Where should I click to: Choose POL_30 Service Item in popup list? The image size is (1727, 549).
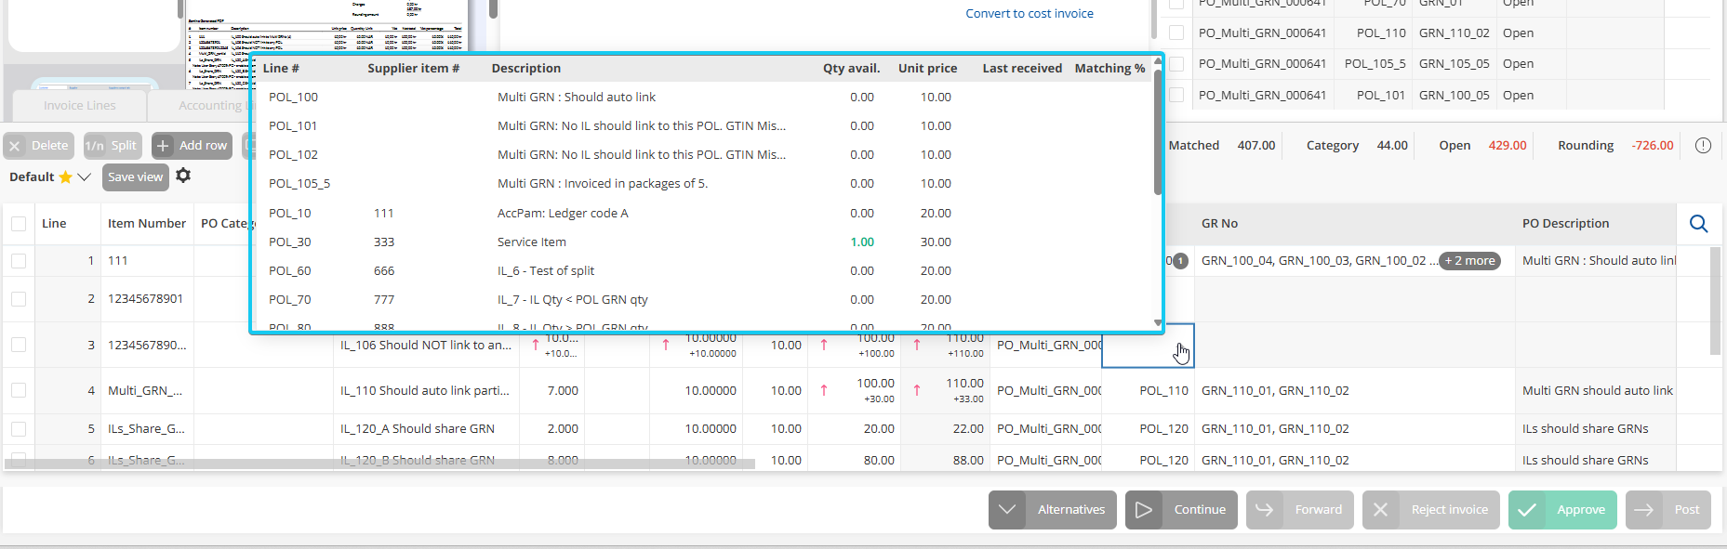(702, 242)
